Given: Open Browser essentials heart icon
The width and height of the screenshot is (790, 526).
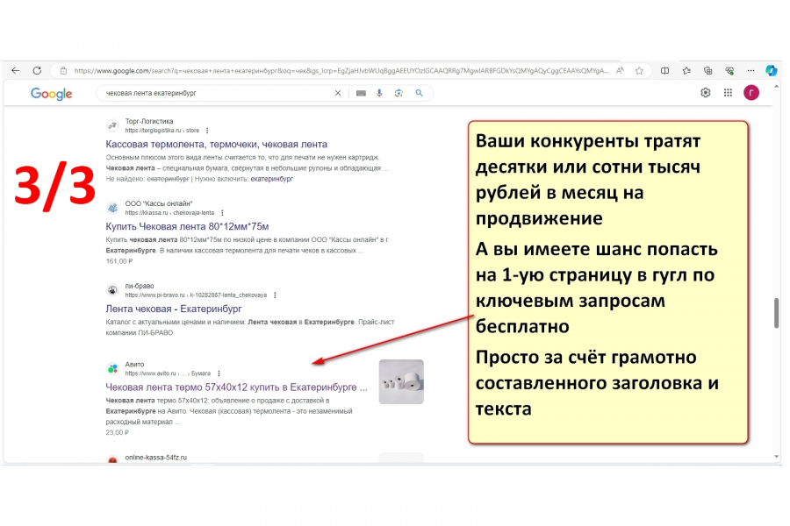Looking at the screenshot, I should (729, 70).
